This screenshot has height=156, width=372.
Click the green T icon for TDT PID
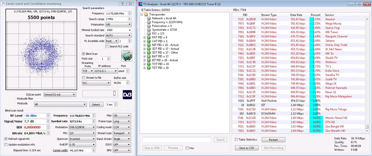tap(149, 68)
